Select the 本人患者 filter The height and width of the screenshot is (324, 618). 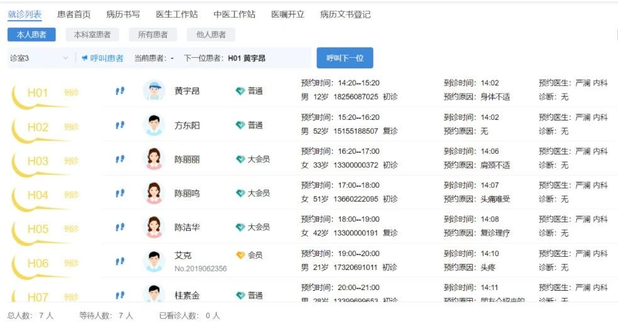(31, 35)
